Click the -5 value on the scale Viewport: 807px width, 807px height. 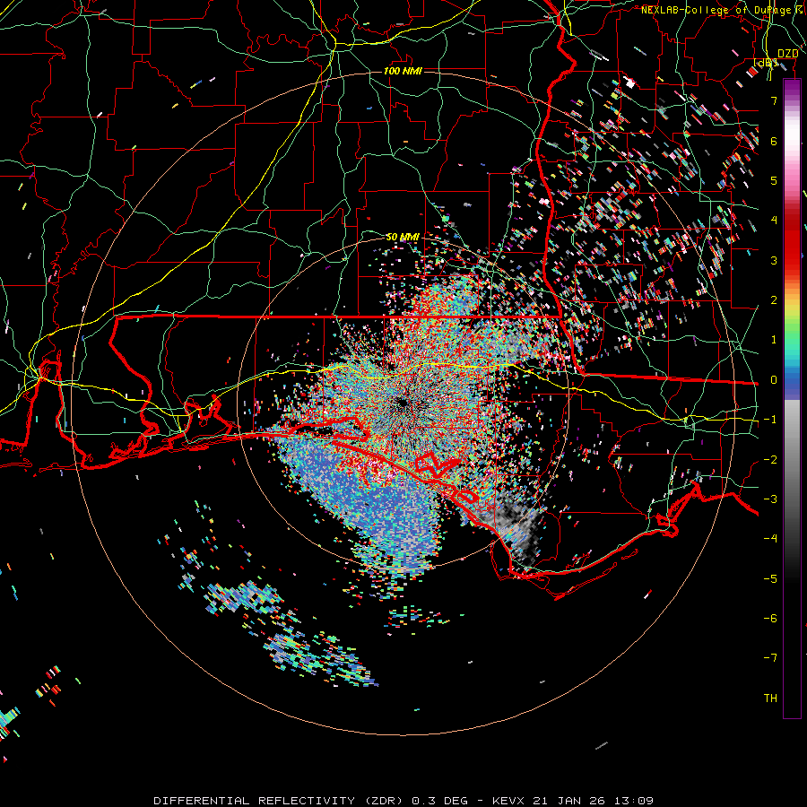coord(770,579)
